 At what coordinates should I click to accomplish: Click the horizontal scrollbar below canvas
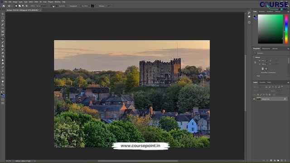pyautogui.click(x=138, y=161)
